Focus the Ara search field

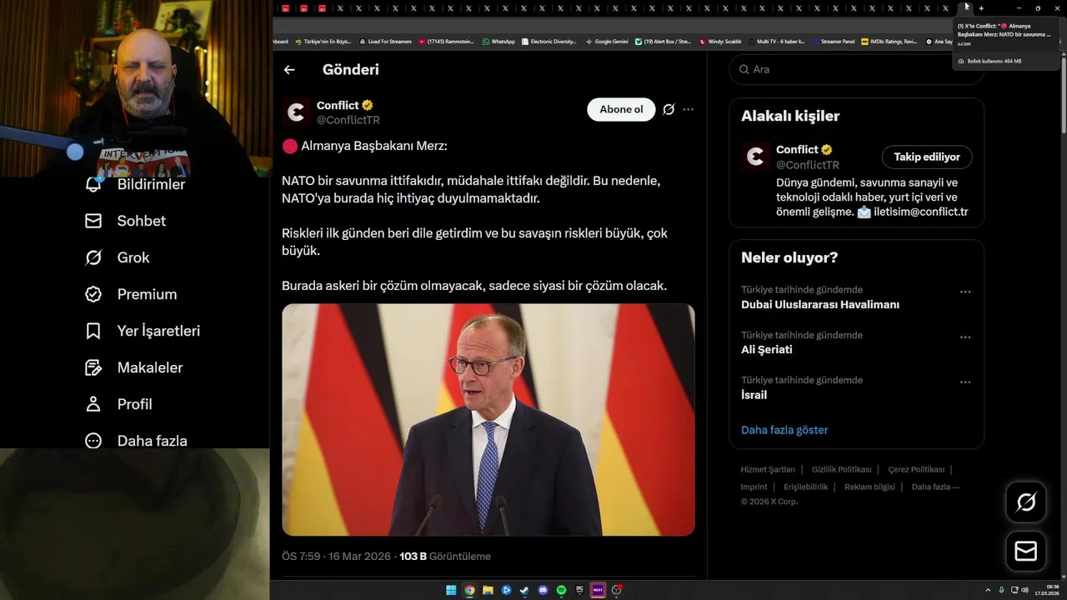[856, 69]
